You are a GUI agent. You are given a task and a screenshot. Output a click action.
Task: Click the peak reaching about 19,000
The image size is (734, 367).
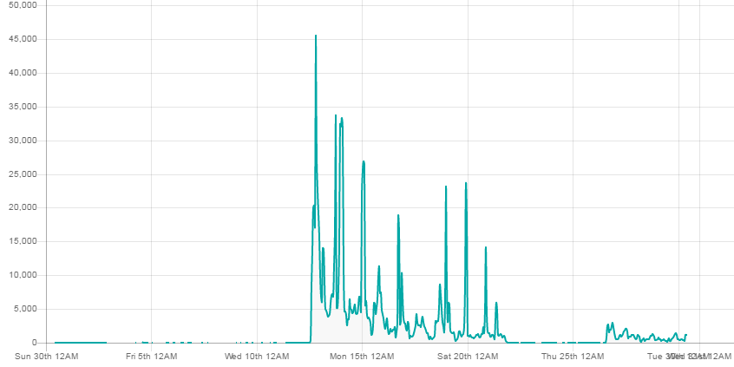click(398, 217)
